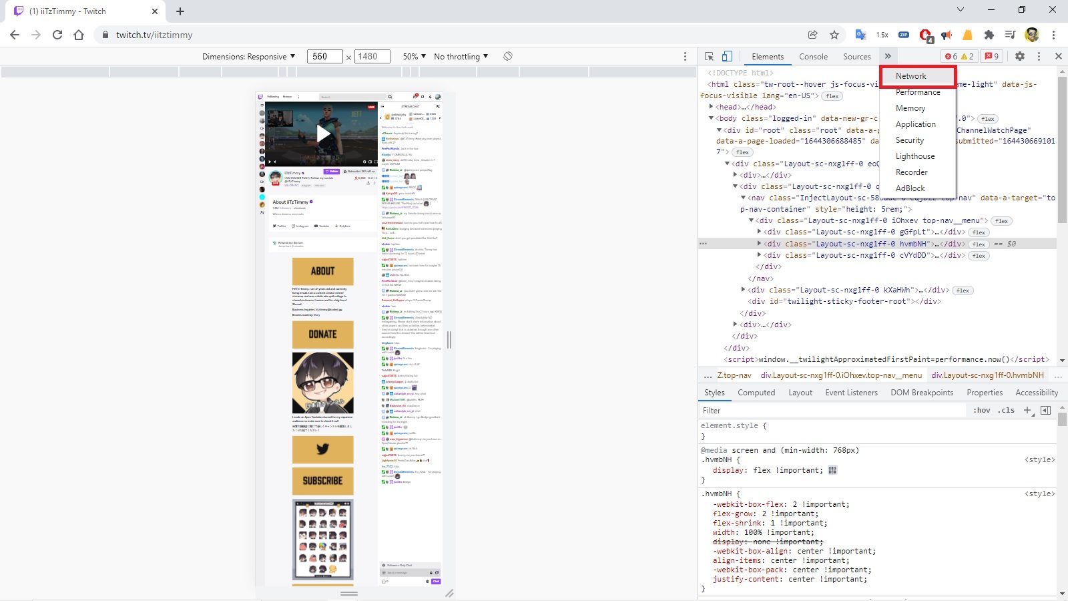Toggle the .cls class editor

pyautogui.click(x=1007, y=410)
